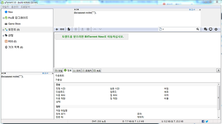Expand the 라벨 tree node
222x124 pixels.
[x=3, y=36]
